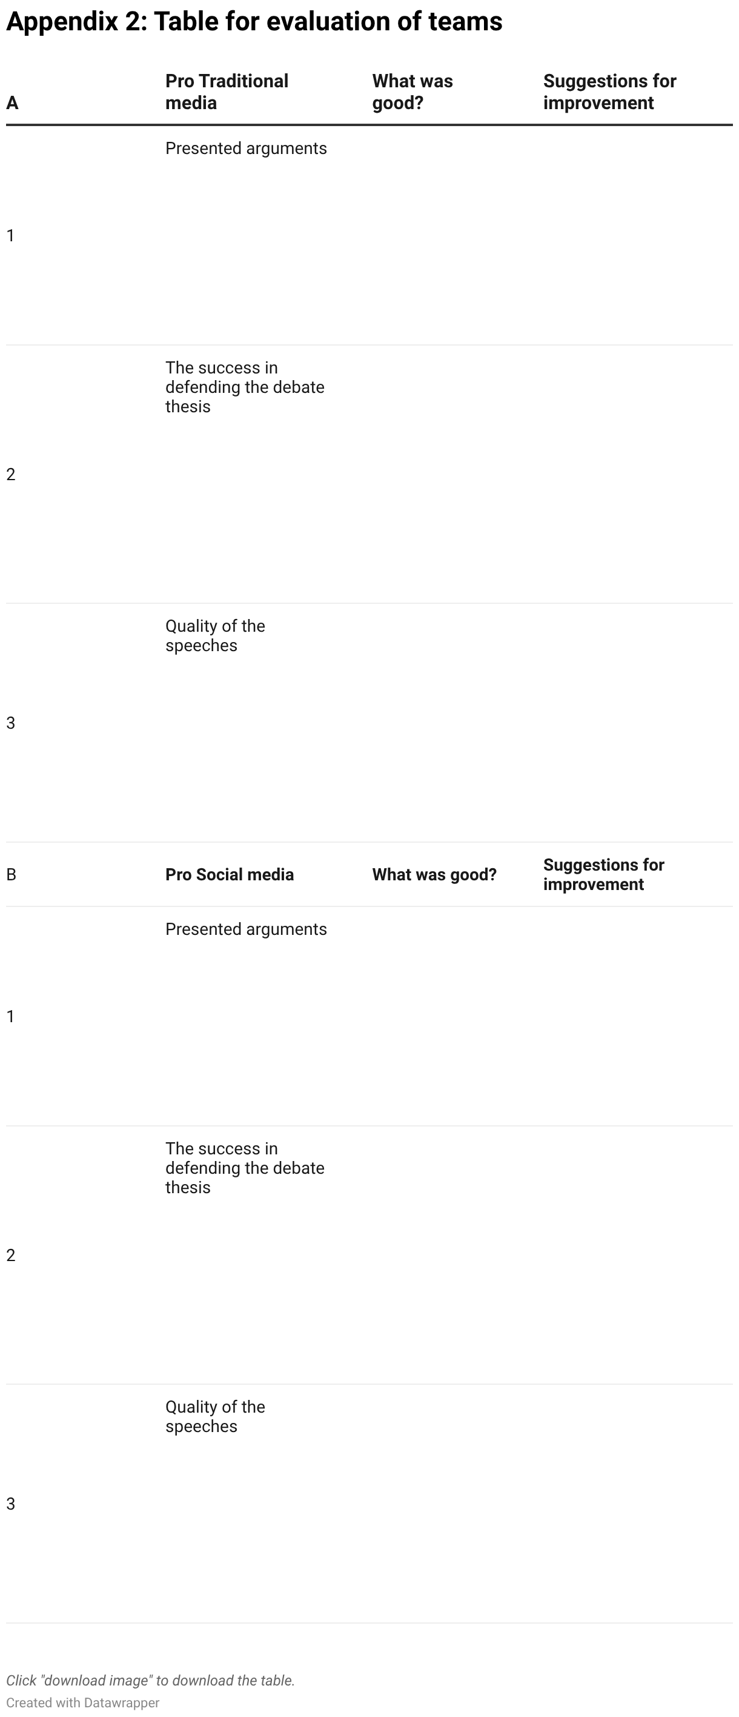This screenshot has width=739, height=1717.
Task: Click the first What was good? header
Action: click(412, 92)
